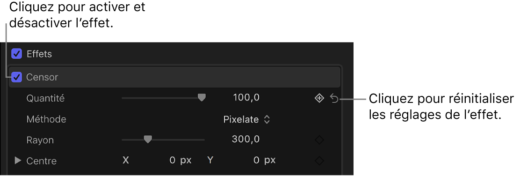Uncheck the Effets checkbox

(x=16, y=54)
